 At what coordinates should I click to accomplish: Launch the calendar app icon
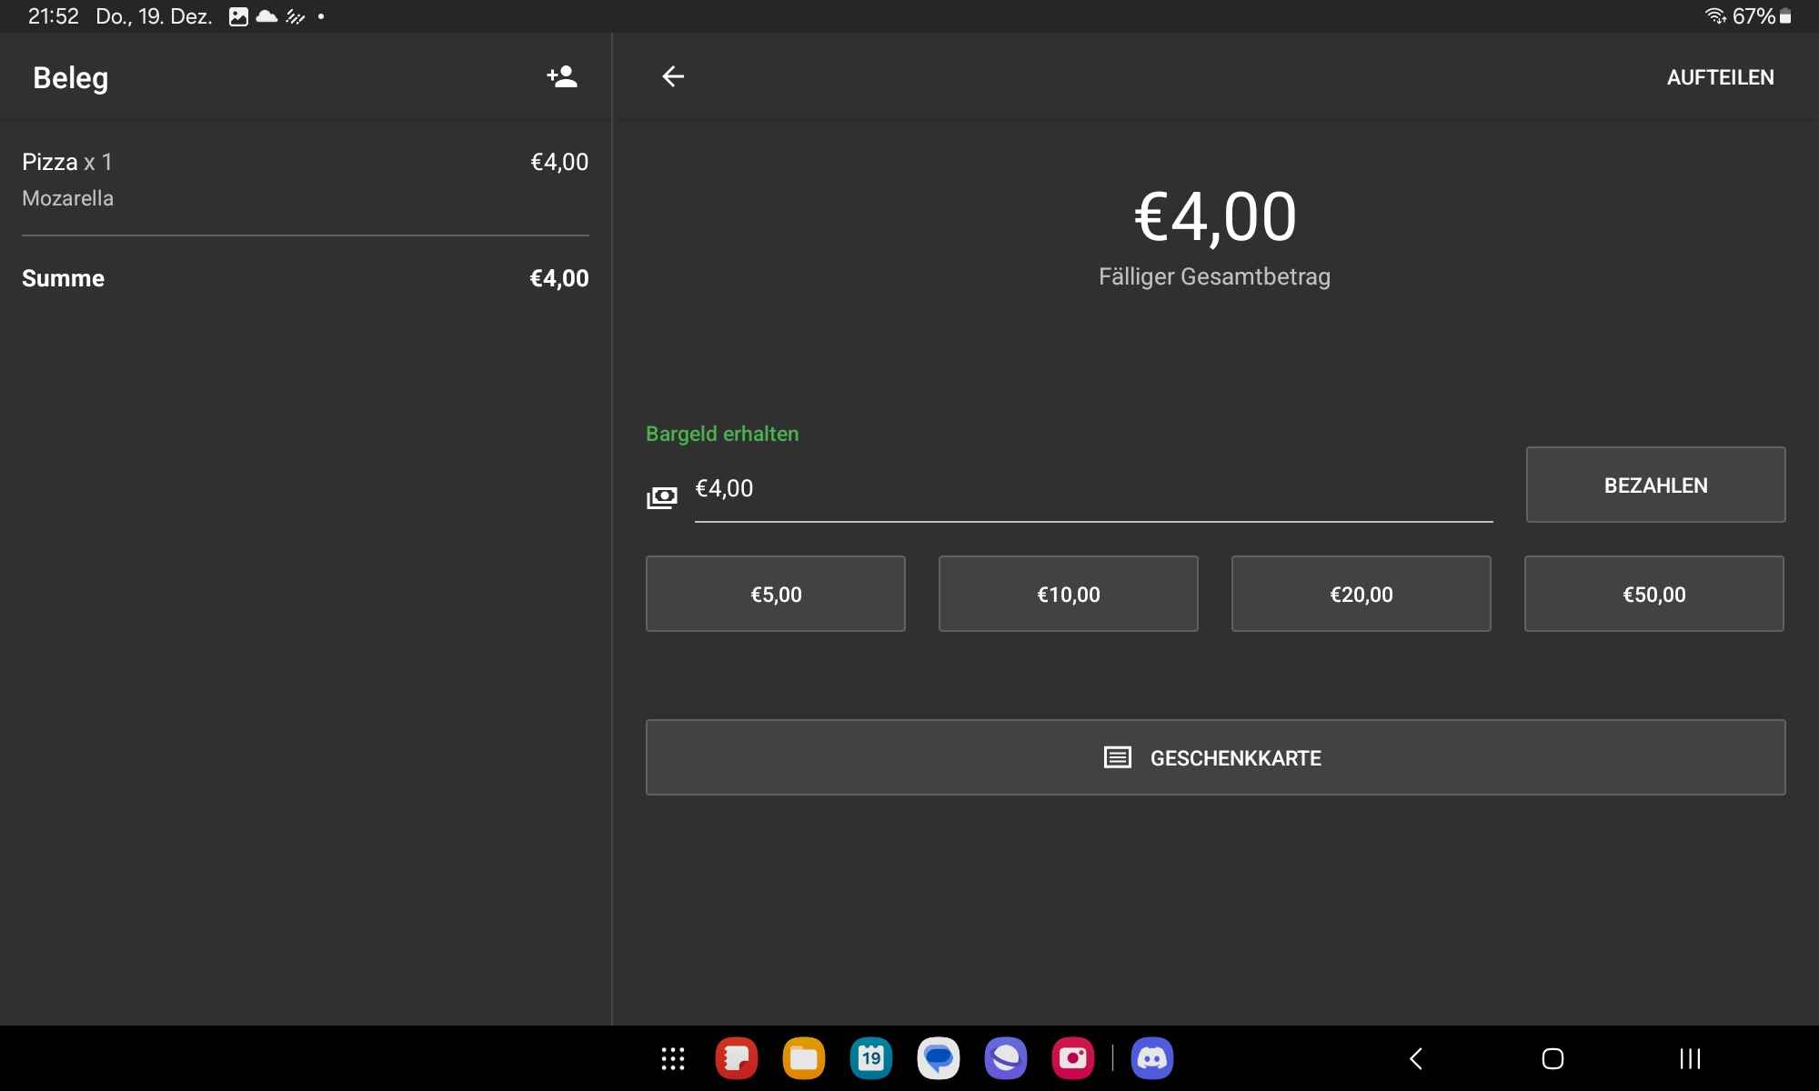pyautogui.click(x=870, y=1058)
